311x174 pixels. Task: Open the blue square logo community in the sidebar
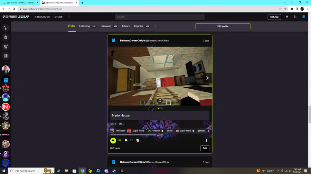tap(6, 79)
